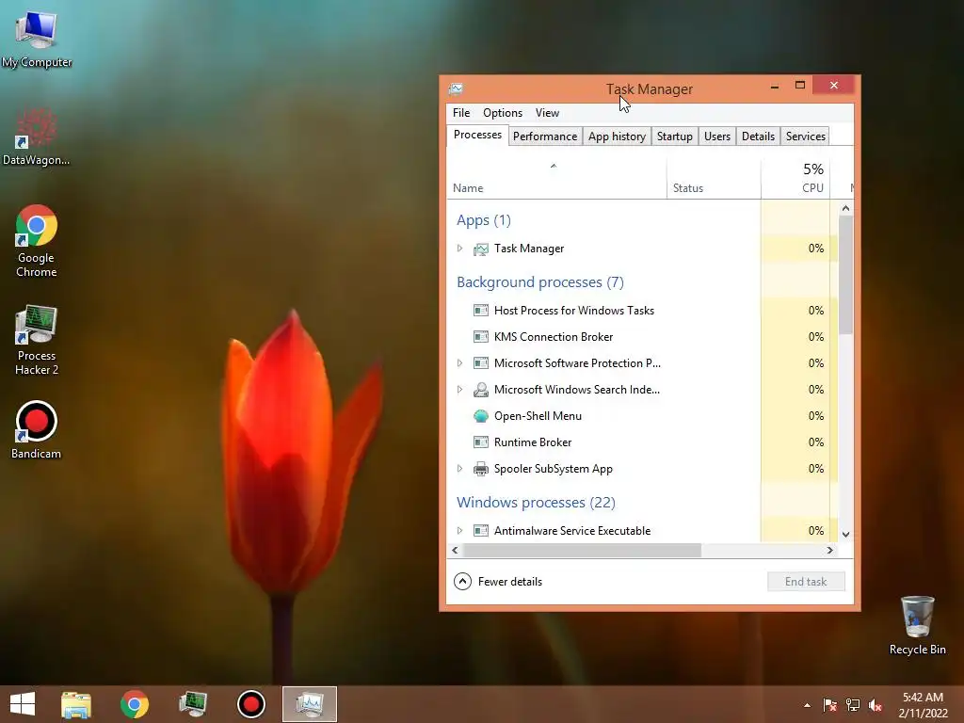The image size is (964, 723).
Task: Switch to the Services tab
Action: pos(806,137)
